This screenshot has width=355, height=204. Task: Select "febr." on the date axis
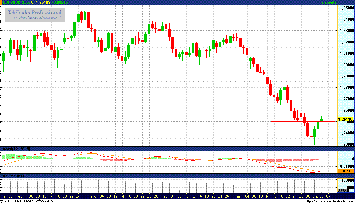pyautogui.click(x=21, y=196)
